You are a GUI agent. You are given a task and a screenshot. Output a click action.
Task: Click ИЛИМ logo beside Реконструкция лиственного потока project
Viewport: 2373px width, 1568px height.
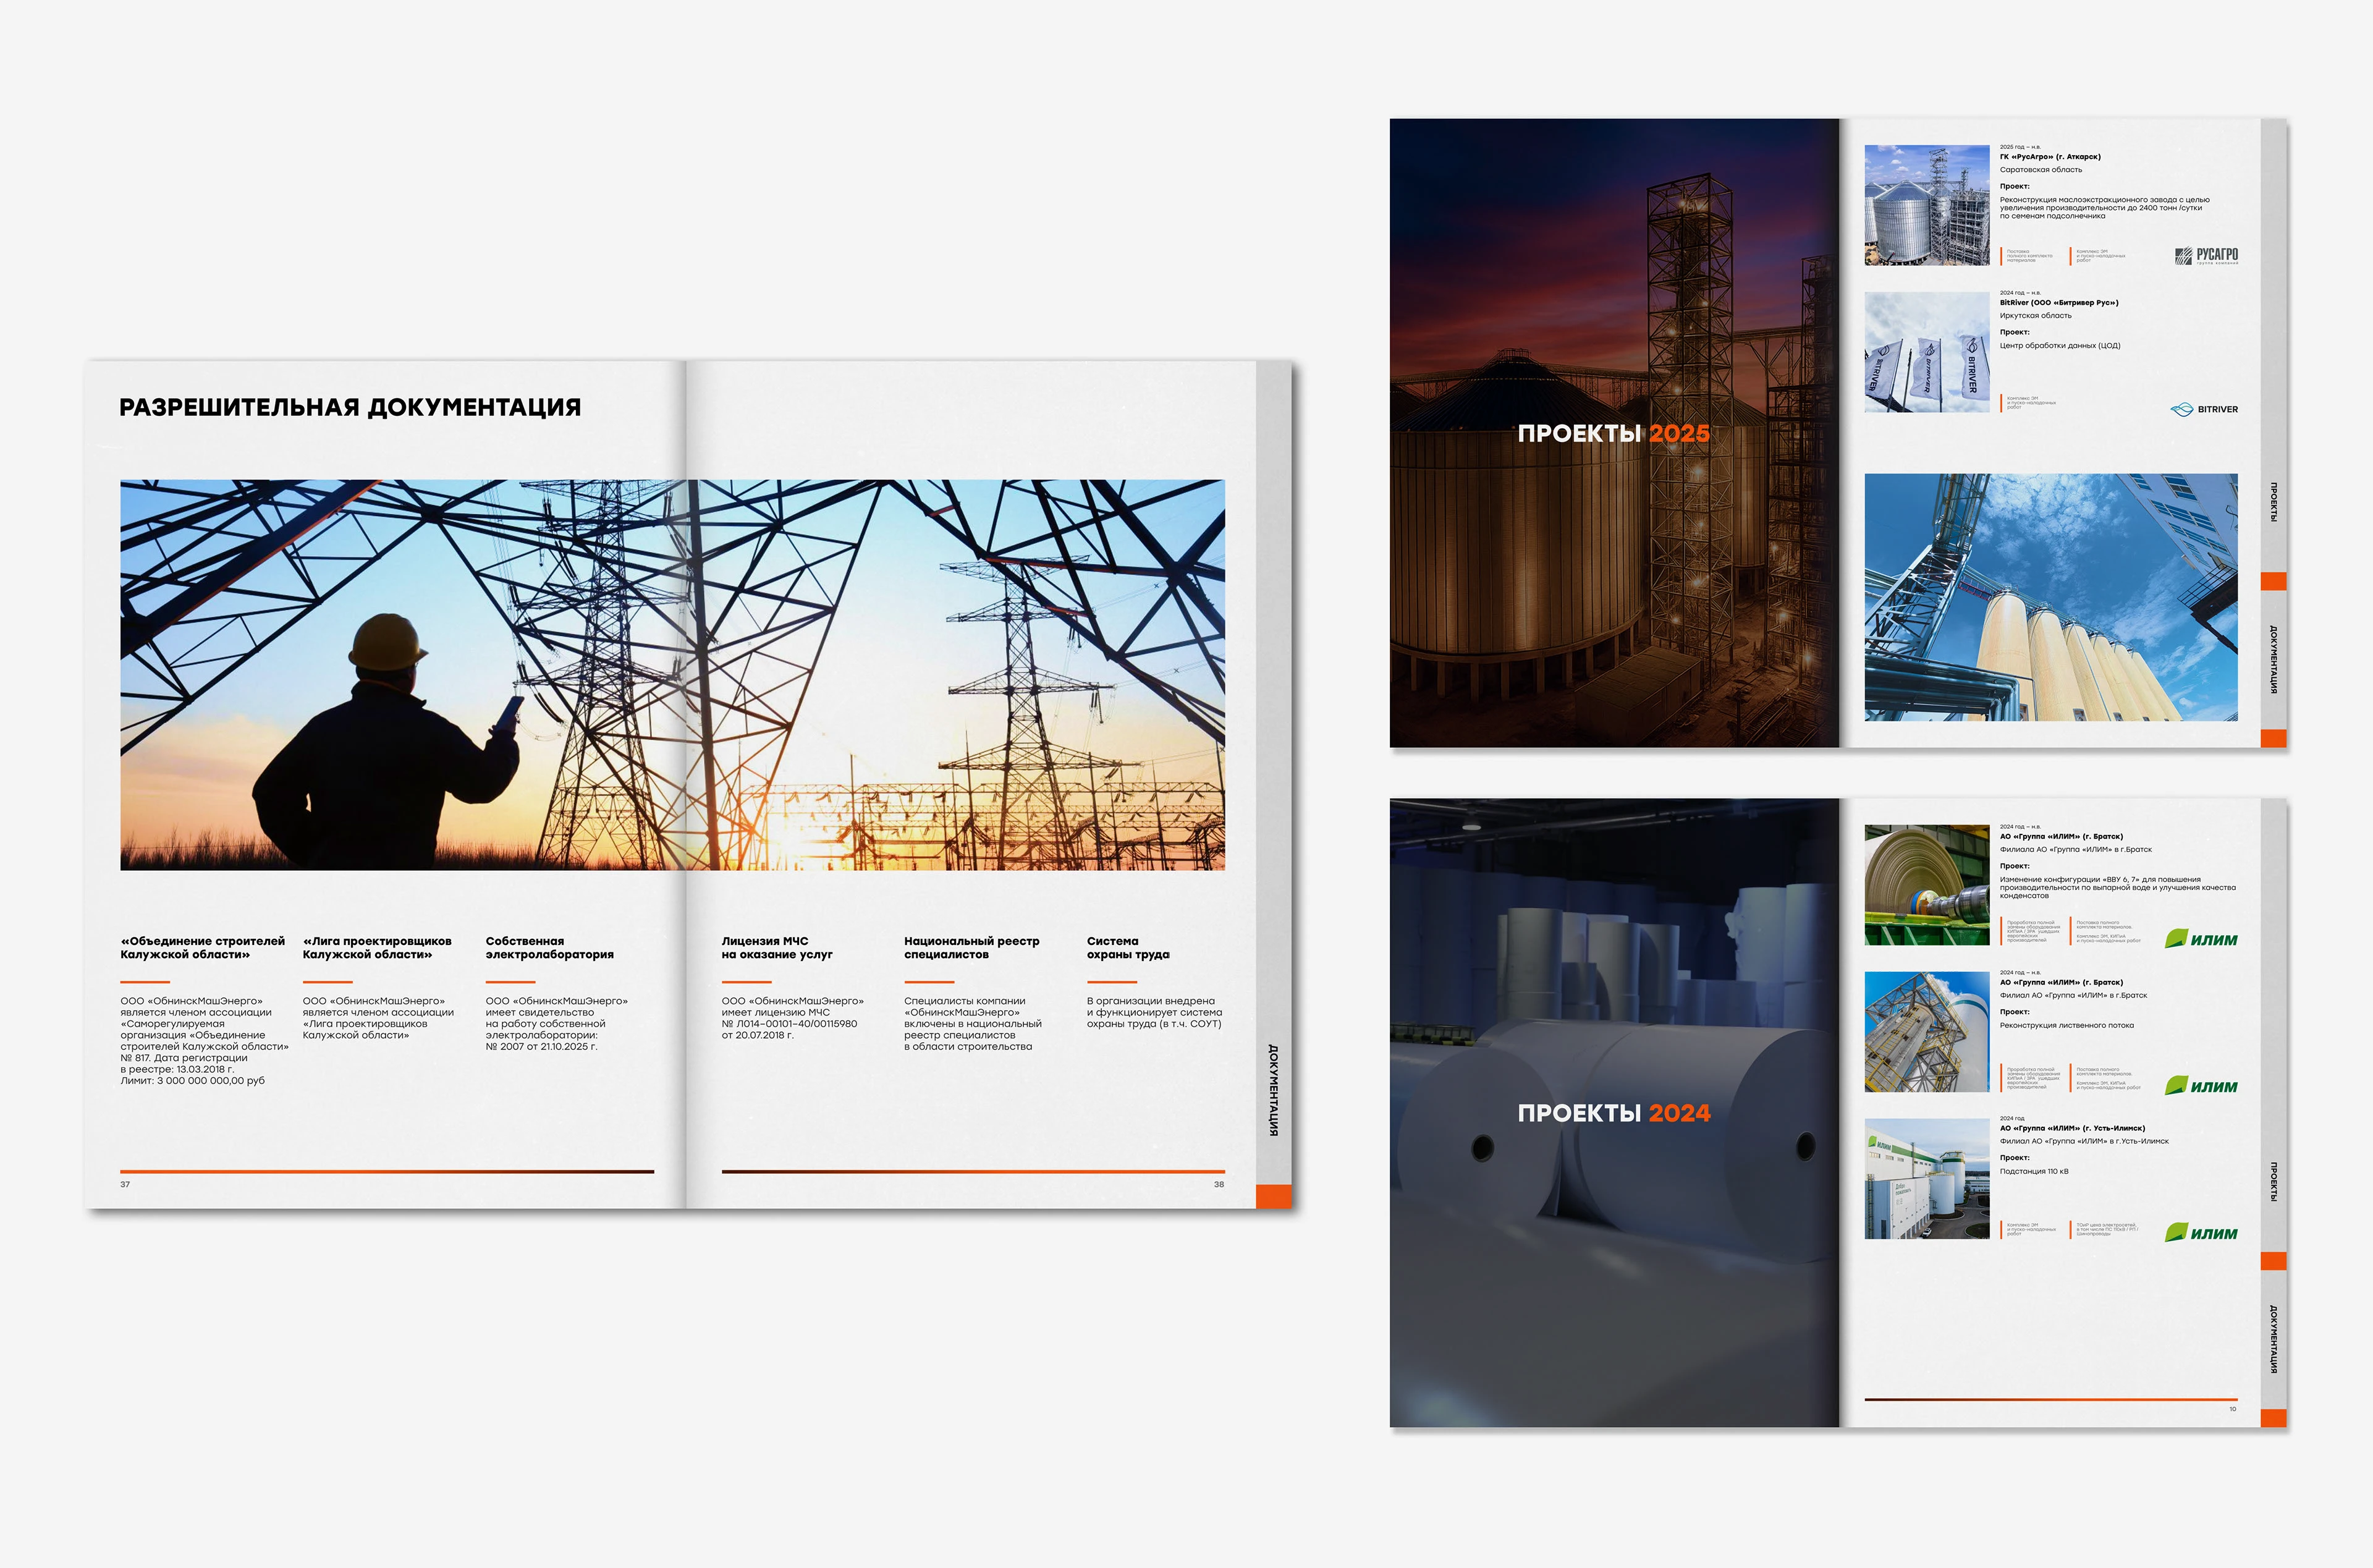2201,1086
